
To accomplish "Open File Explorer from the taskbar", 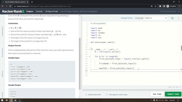I will (7, 100).
